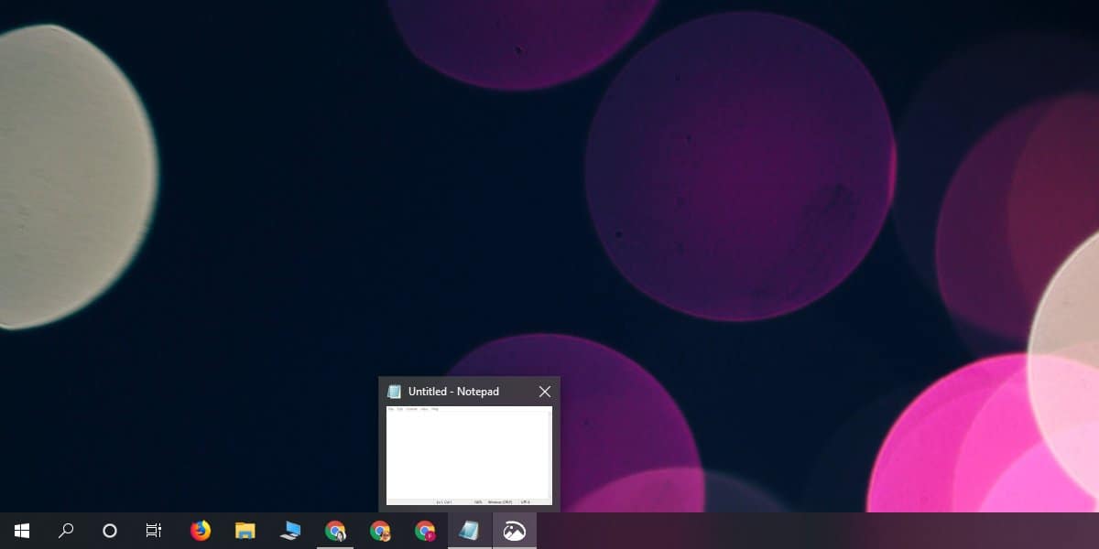Close Notepad via preview X button
The height and width of the screenshot is (549, 1099).
(545, 392)
